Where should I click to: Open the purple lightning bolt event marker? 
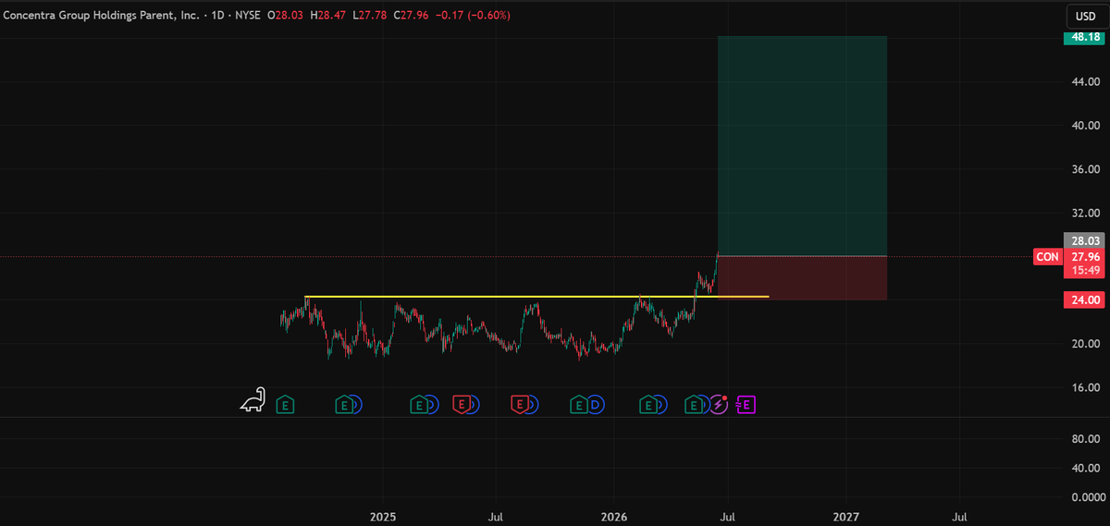[718, 404]
